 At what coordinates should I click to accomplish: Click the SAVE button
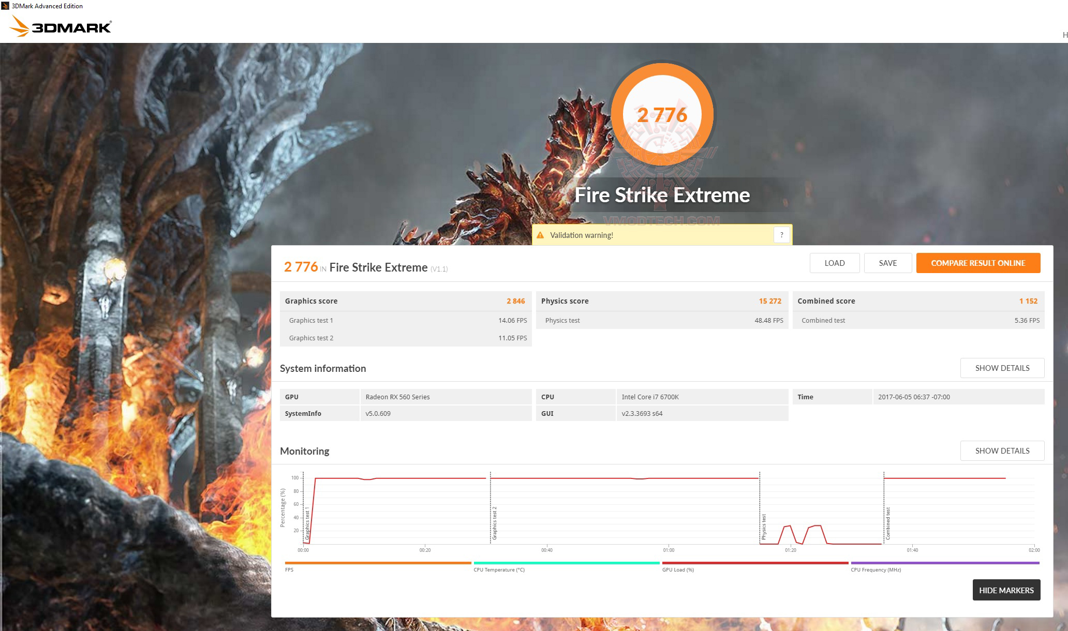(888, 263)
